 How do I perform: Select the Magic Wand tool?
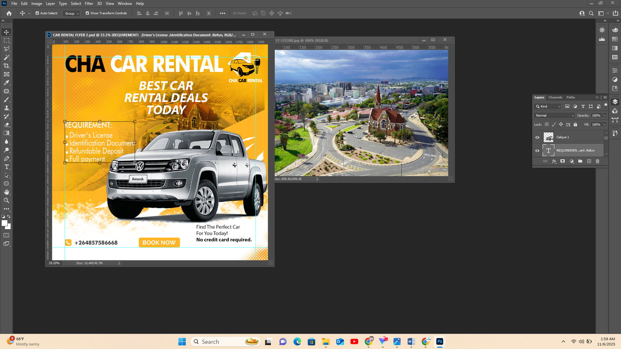coord(7,57)
